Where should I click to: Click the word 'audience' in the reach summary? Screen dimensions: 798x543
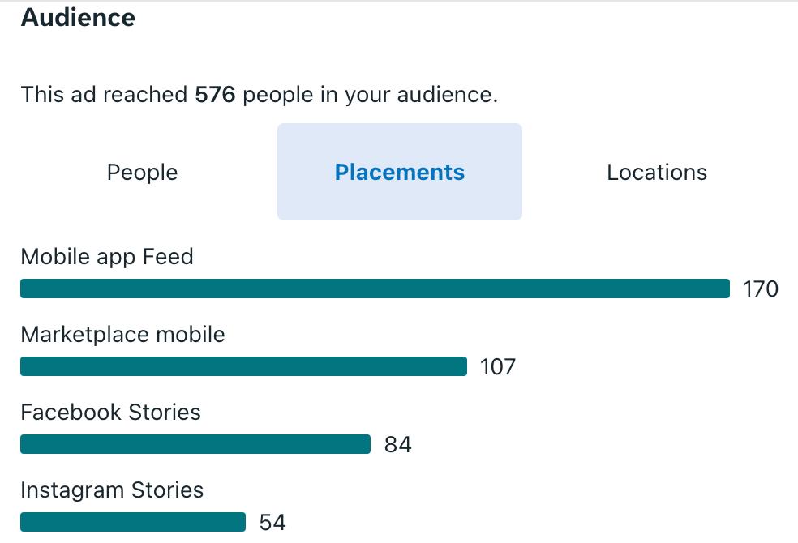click(x=447, y=95)
